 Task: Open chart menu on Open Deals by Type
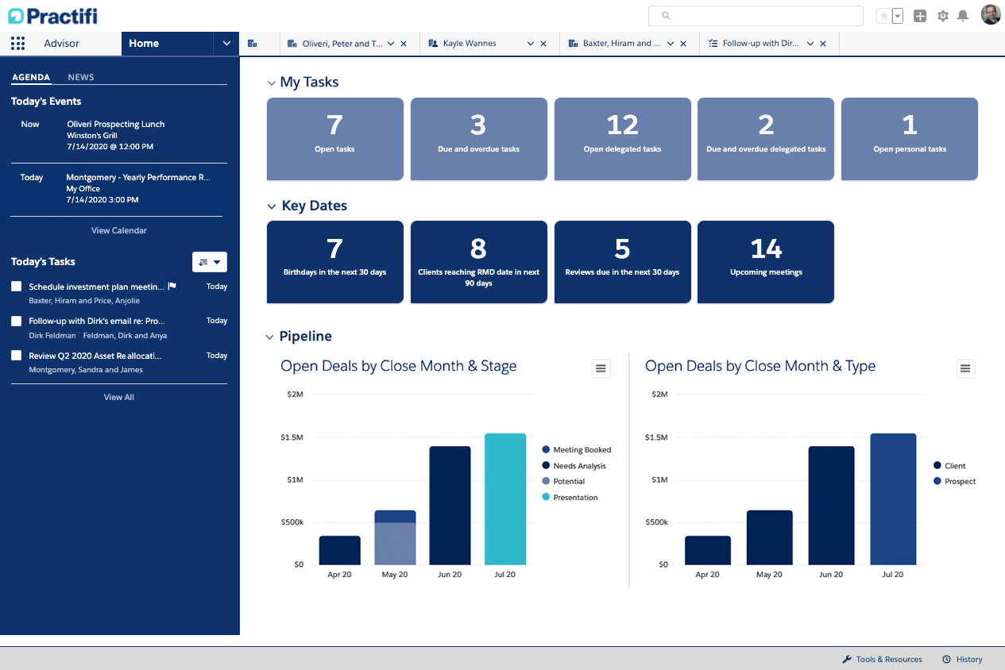pyautogui.click(x=965, y=368)
